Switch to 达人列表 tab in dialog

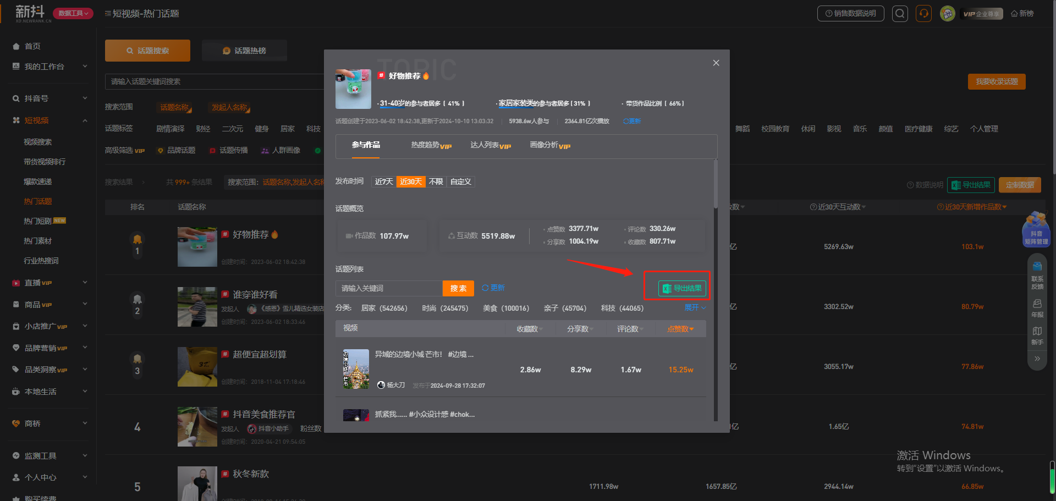click(491, 145)
